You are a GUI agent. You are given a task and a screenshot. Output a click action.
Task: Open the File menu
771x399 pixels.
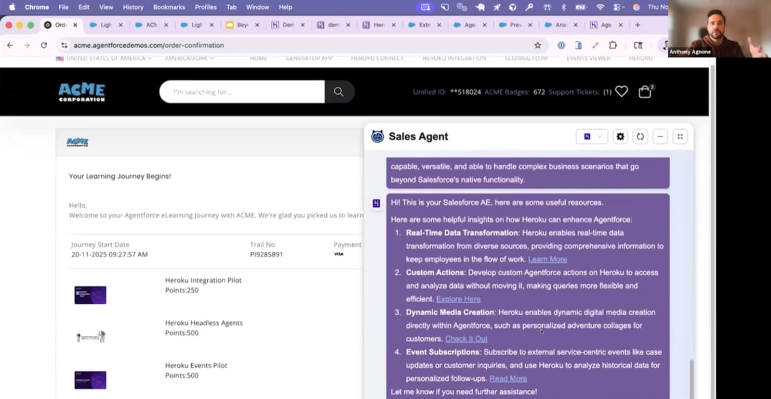(x=63, y=7)
